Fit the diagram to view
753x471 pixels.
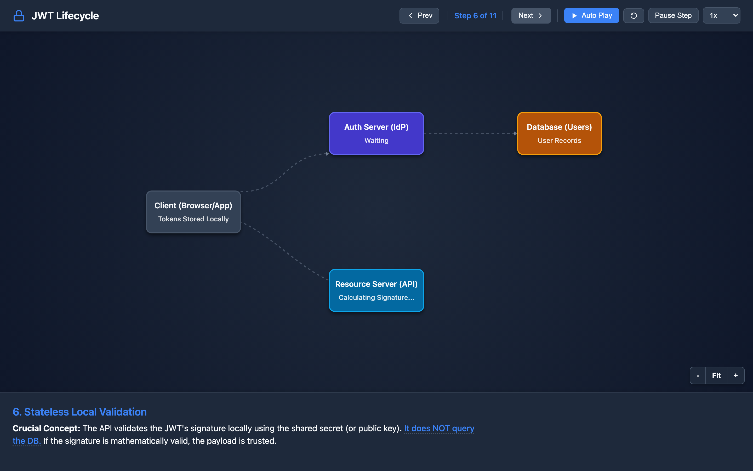point(716,375)
